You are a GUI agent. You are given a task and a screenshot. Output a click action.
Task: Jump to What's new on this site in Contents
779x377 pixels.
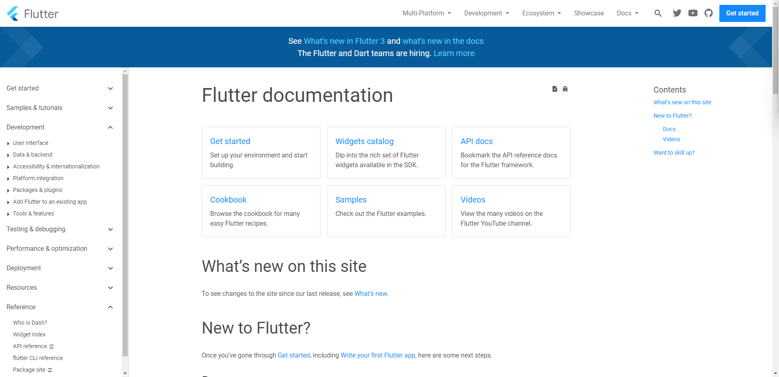682,102
